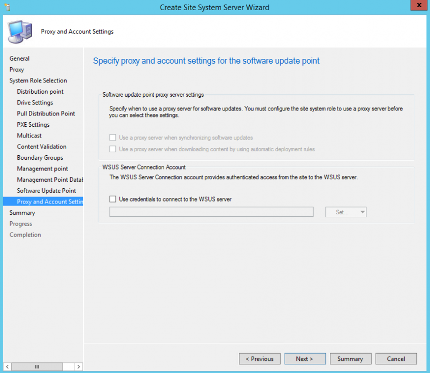Click the Next button to continue
430x373 pixels.
coord(305,358)
